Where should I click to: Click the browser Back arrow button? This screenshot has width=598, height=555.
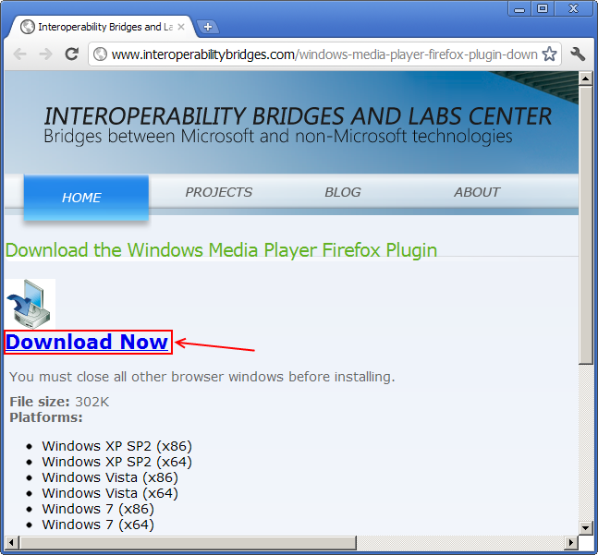19,54
